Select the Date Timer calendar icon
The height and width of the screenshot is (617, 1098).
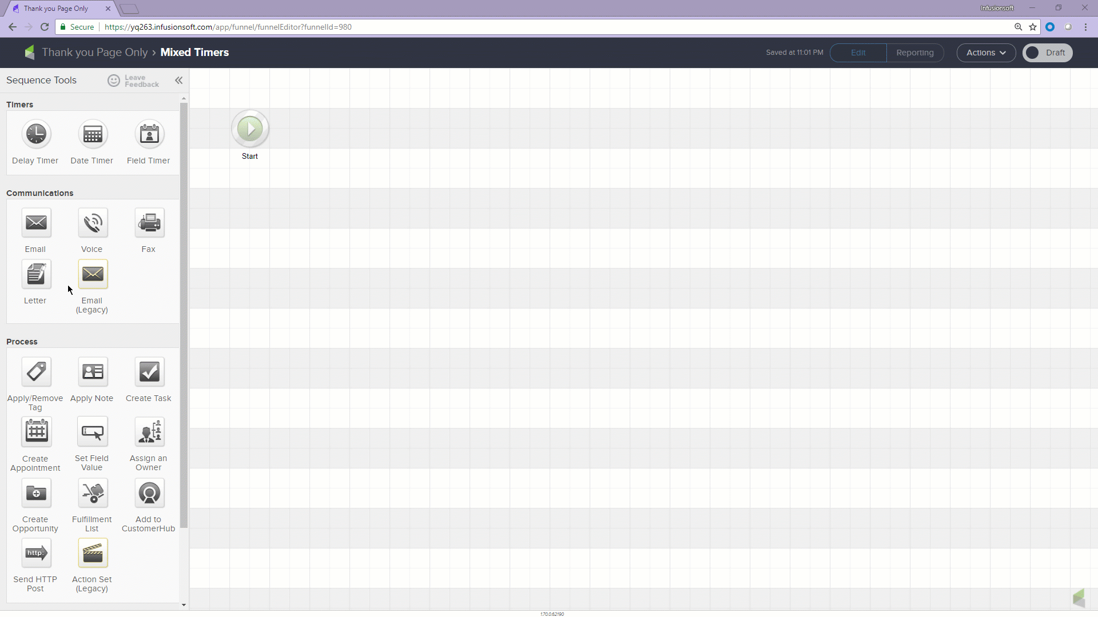click(x=93, y=134)
